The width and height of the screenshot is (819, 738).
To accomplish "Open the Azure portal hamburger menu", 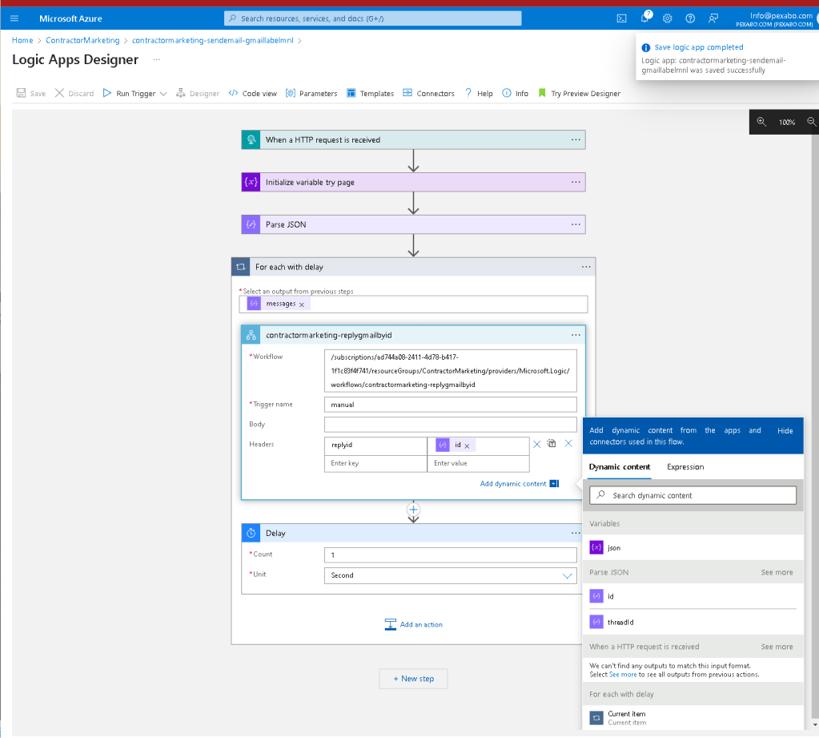I will [14, 18].
